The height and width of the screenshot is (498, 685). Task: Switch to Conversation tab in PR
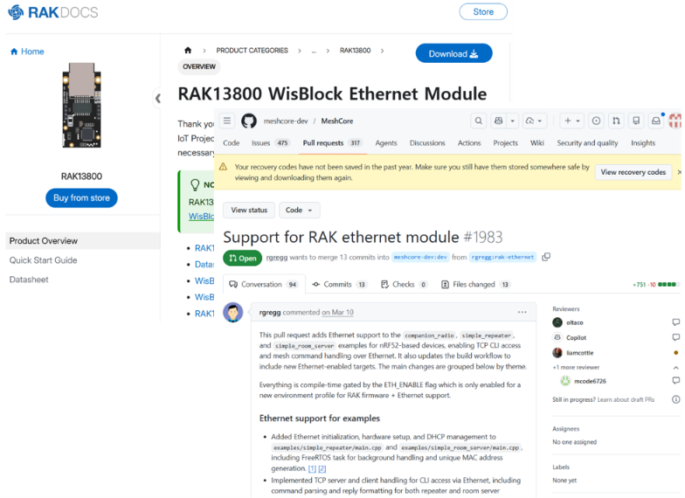tap(264, 285)
